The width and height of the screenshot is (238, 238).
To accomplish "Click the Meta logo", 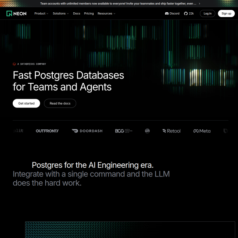I will (202, 131).
